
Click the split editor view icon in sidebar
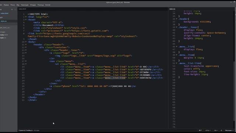coord(15,9)
